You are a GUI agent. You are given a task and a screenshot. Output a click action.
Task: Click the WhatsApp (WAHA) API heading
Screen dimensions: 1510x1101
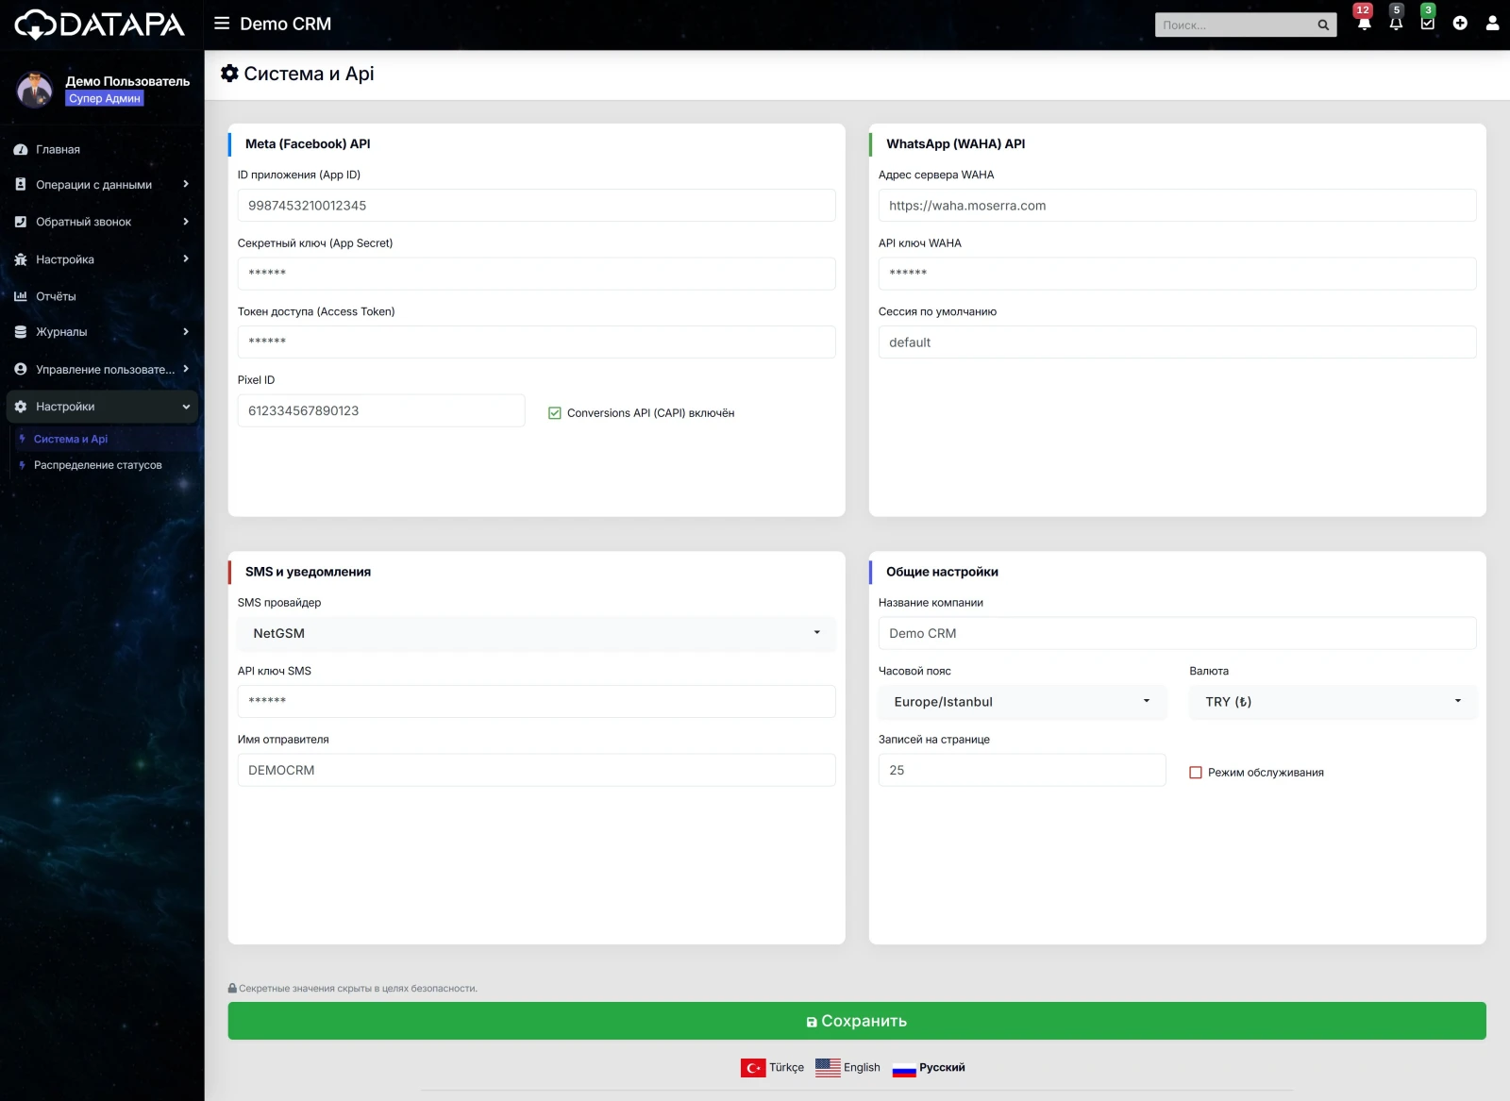tap(955, 144)
